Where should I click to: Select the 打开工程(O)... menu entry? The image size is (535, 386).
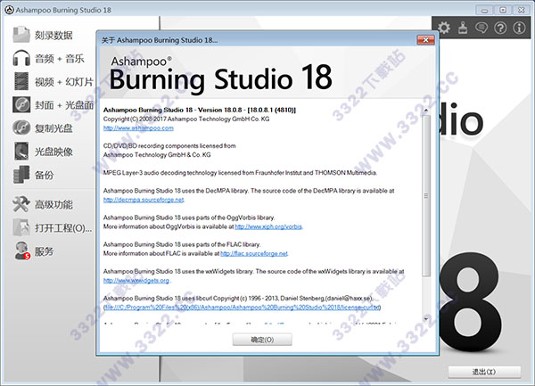pos(63,228)
